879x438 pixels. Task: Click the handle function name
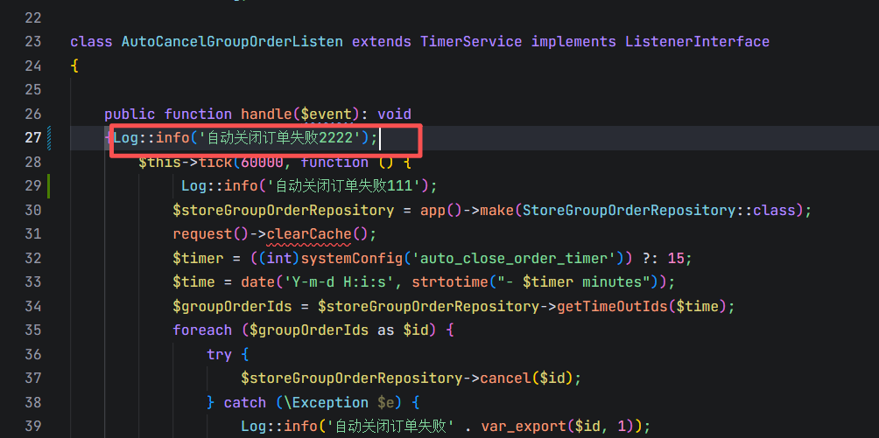[x=266, y=115]
